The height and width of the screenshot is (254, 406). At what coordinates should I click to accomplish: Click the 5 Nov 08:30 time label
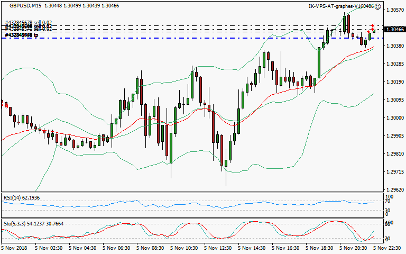(151, 248)
